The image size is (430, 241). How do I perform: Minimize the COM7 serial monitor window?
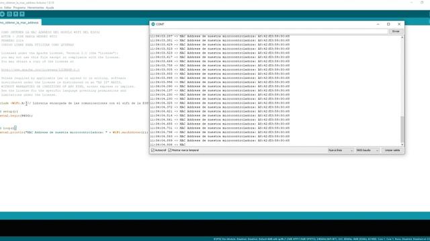[x=378, y=24]
